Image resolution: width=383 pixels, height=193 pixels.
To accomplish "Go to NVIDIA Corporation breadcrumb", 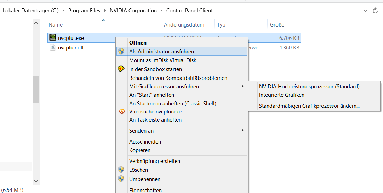I will pos(133,11).
